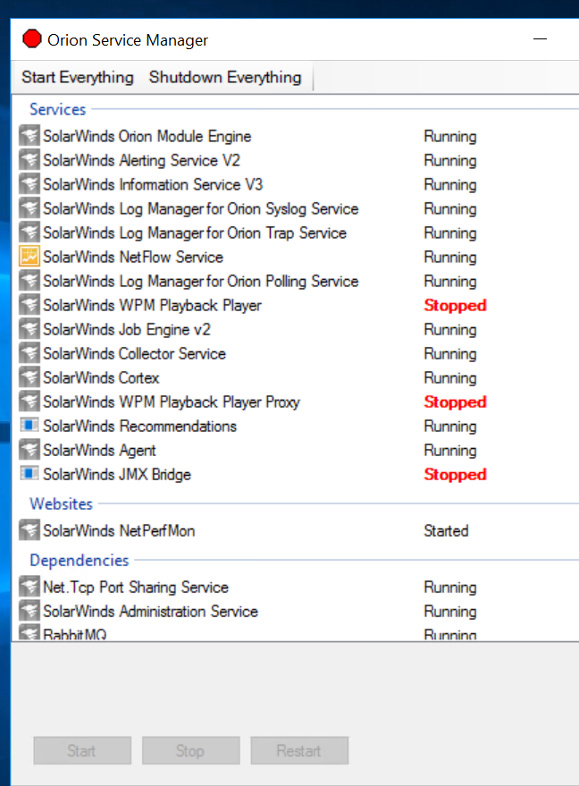Click the Stopped status of JMX Bridge
Image resolution: width=579 pixels, height=786 pixels.
(455, 474)
